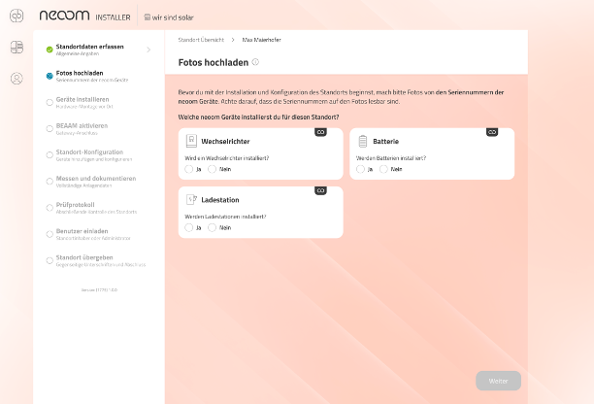Screen dimensions: 594x404
Task: Select Ja for Ladestation installation
Action: click(x=188, y=227)
